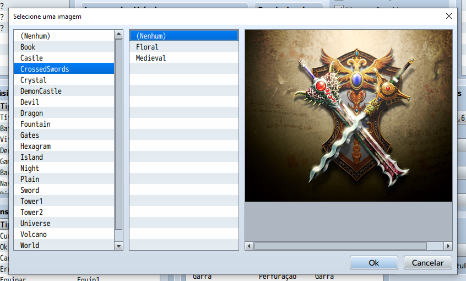Screen dimensions: 466x281
Task: Select Floral frame in the second list
Action: (184, 47)
